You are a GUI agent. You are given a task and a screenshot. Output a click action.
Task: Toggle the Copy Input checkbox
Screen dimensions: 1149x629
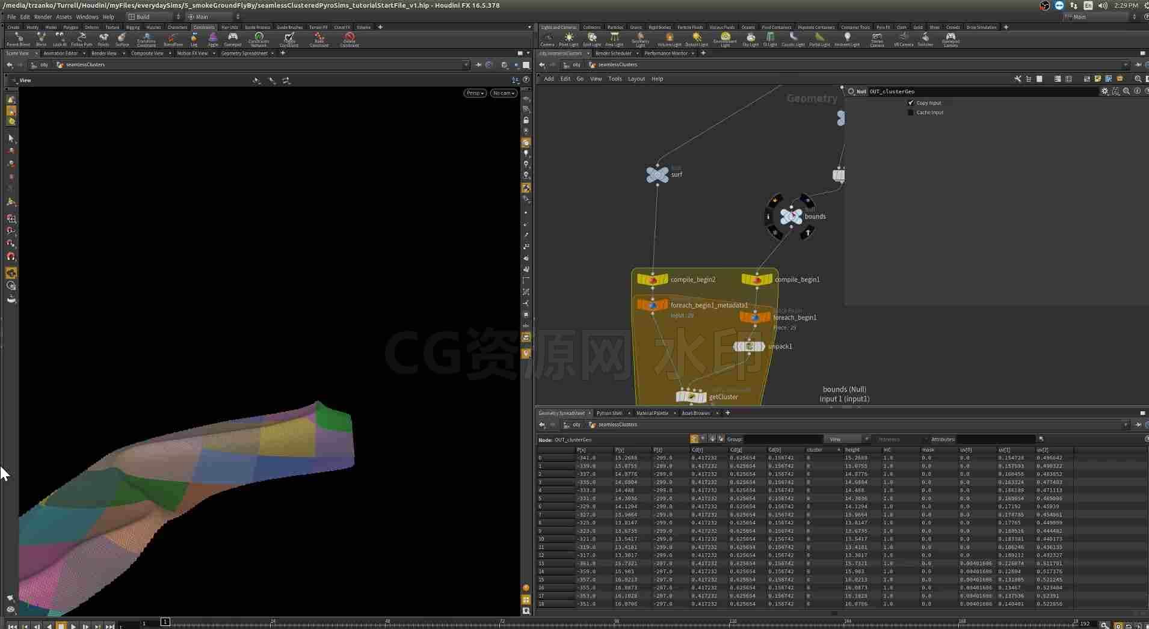click(910, 103)
